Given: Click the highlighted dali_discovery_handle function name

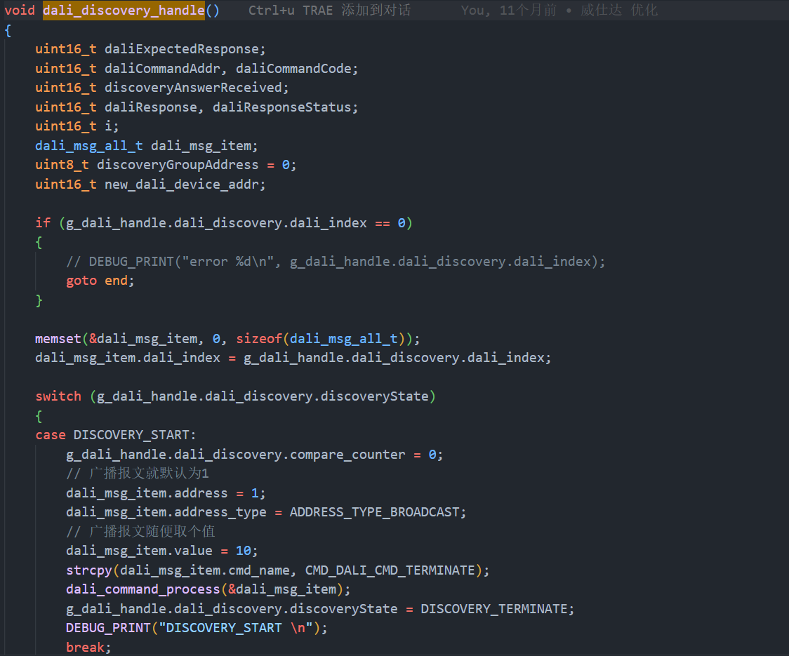Looking at the screenshot, I should coord(124,10).
